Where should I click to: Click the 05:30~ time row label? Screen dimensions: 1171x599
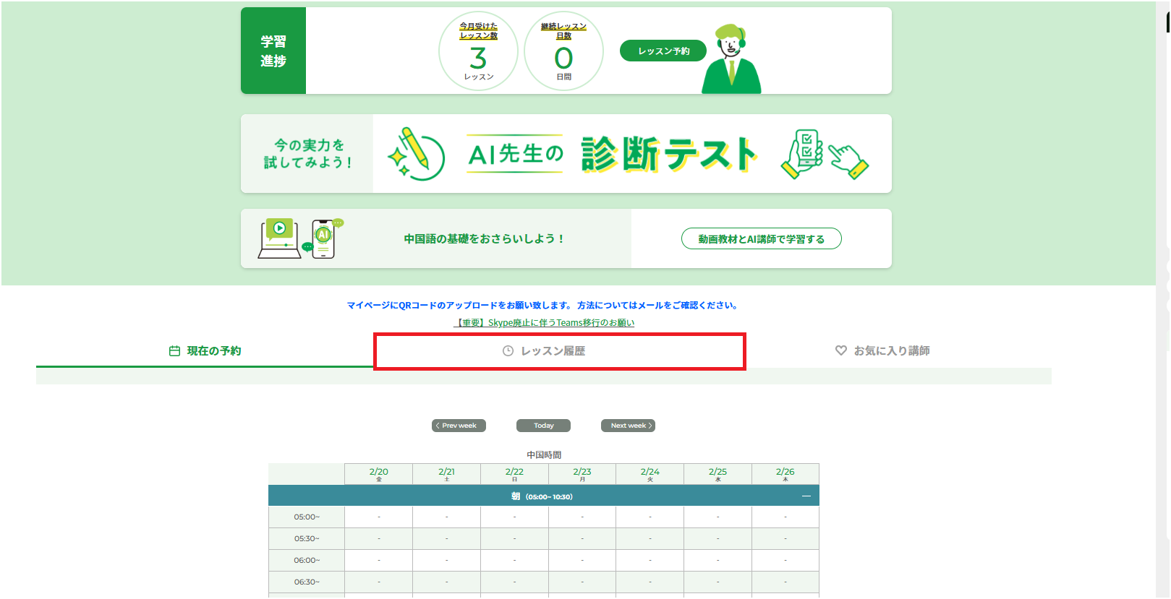307,538
